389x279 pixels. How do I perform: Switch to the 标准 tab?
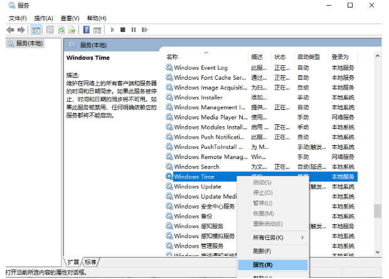point(91,262)
